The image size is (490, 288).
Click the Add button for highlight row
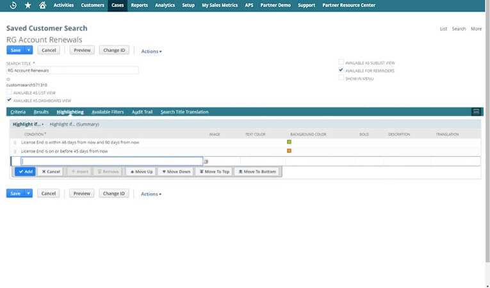(26, 172)
